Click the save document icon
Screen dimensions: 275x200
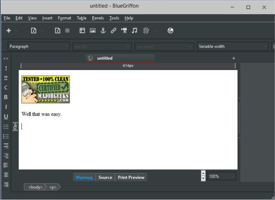pos(58,30)
